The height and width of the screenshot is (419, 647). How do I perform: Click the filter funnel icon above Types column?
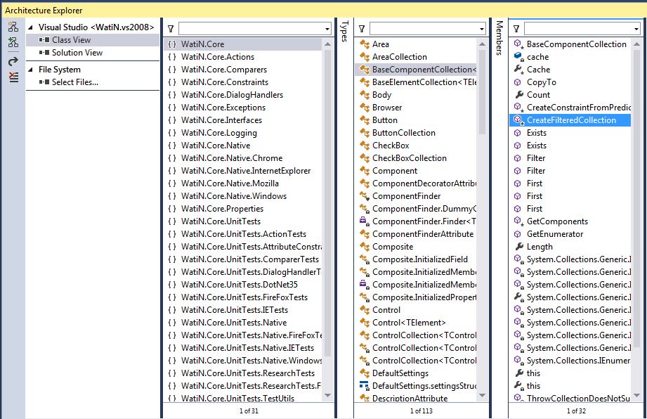(362, 29)
